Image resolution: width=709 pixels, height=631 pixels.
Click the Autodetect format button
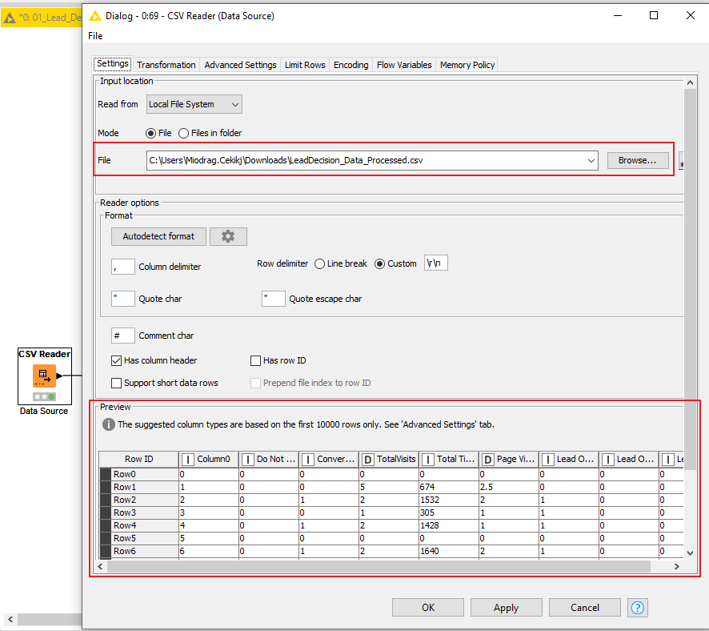[158, 236]
